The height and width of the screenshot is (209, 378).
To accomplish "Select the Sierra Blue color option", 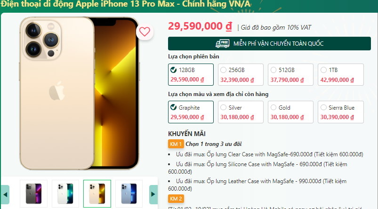I will click(341, 112).
